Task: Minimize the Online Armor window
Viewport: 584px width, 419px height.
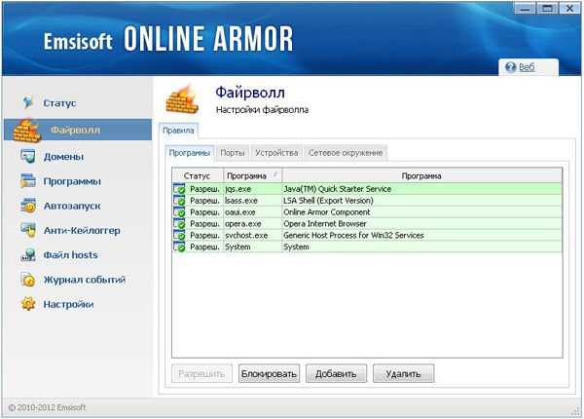Action: [525, 8]
